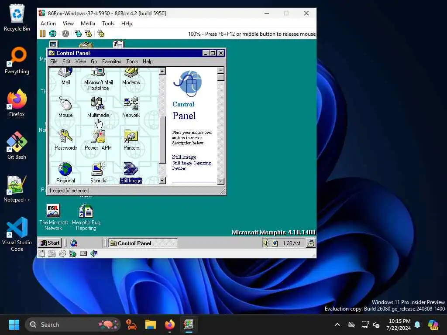Image resolution: width=447 pixels, height=335 pixels.
Task: Select the Power - APM icon
Action: (x=98, y=140)
